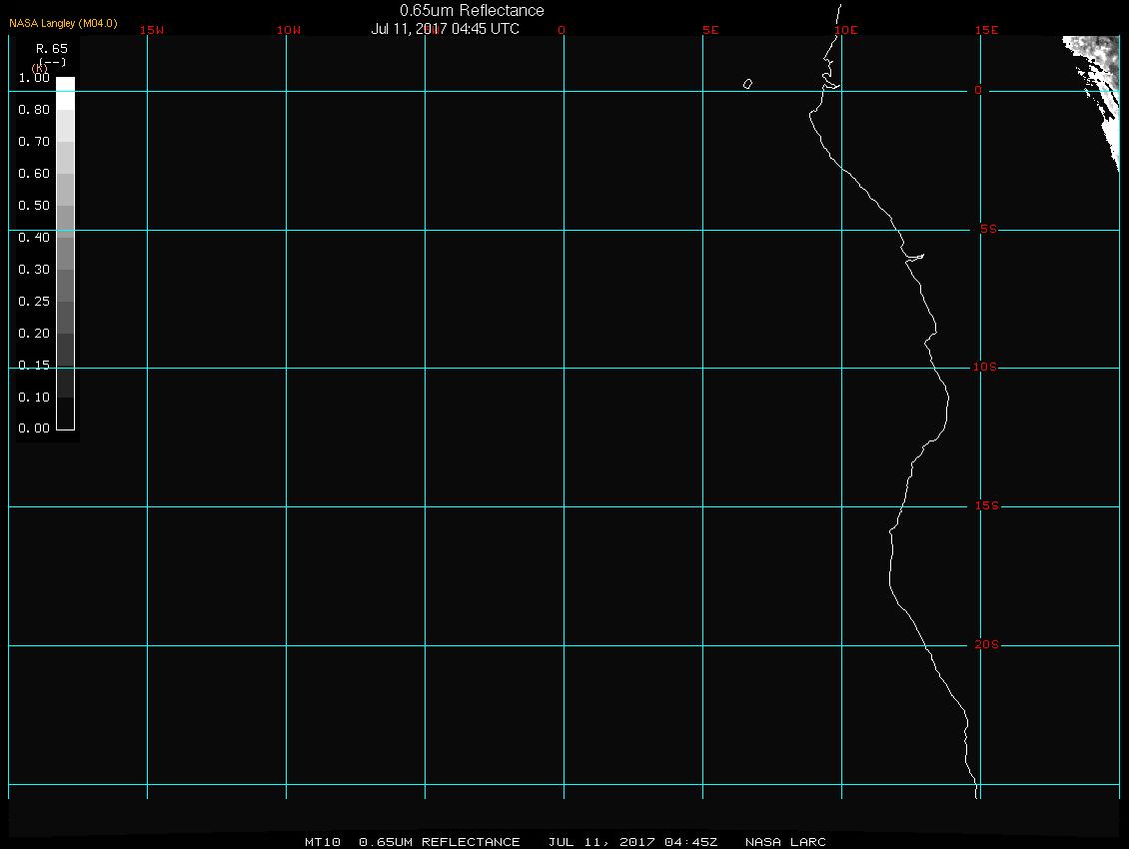Click the 0.25 scale value label
The height and width of the screenshot is (849, 1129).
pos(34,301)
